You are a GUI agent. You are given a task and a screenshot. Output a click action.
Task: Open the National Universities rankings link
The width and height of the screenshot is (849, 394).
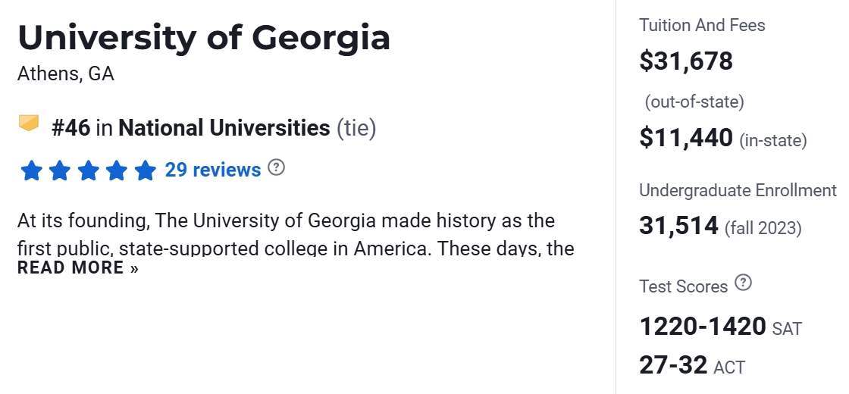pos(224,128)
